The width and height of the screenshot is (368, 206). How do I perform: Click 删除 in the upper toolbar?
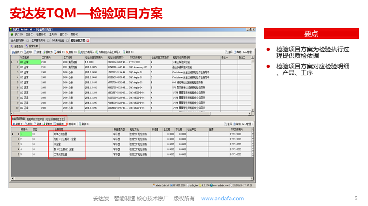pyautogui.click(x=71, y=52)
